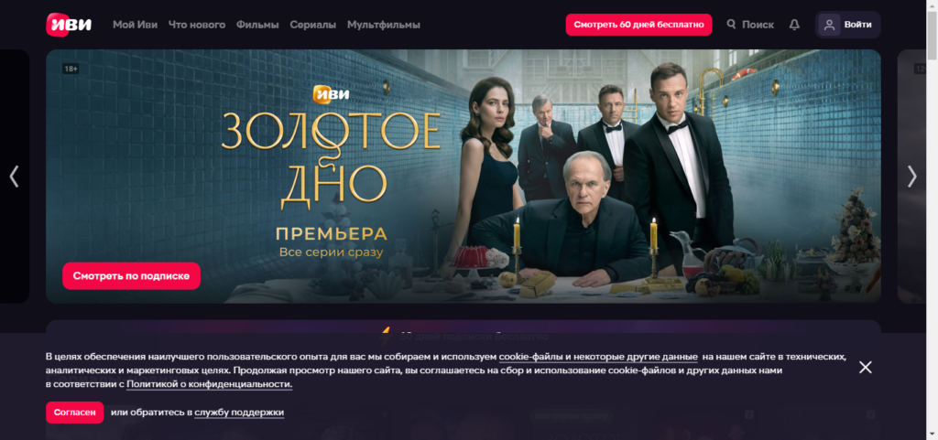Screen dimensions: 938x440
Task: Accept cookies with the Согласен button
Action: [x=75, y=413]
